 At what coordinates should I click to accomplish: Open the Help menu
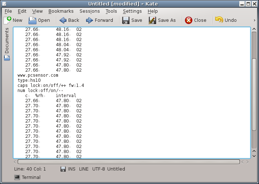pos(152,11)
